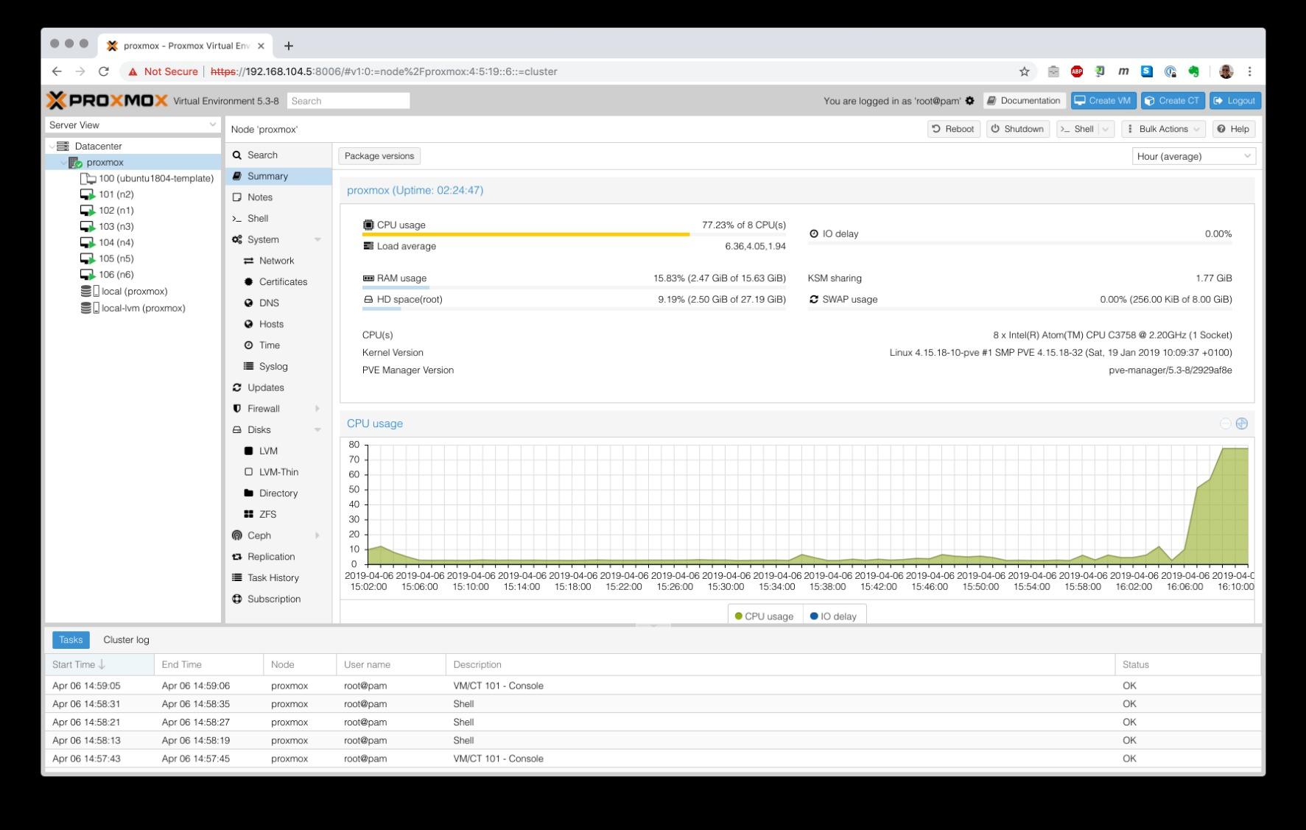Expand the Ceph submenu
The width and height of the screenshot is (1306, 830).
click(317, 535)
